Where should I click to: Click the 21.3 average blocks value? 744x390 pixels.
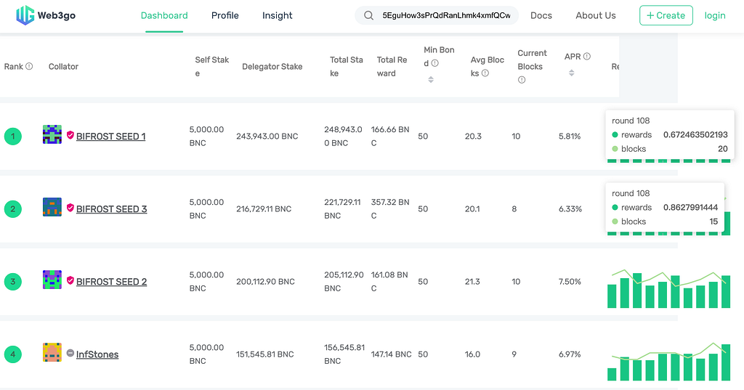coord(472,282)
